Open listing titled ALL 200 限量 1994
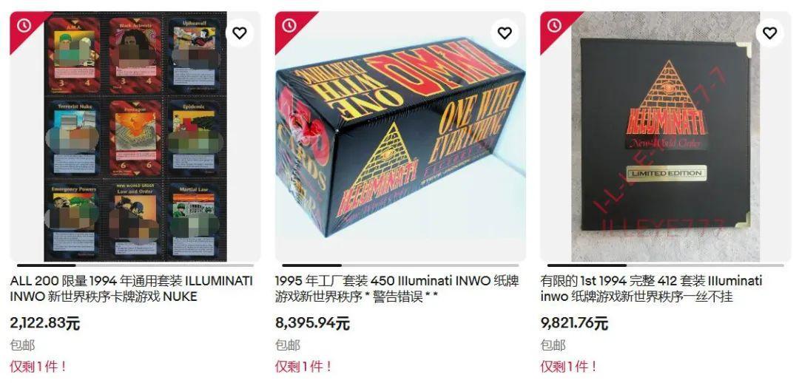The image size is (799, 383). (x=132, y=289)
